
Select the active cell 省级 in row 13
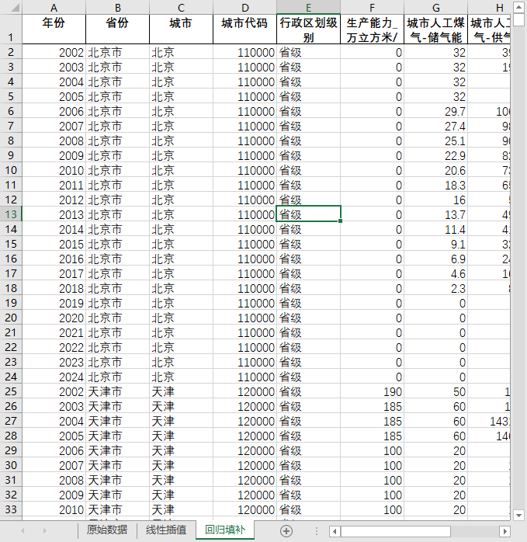308,214
